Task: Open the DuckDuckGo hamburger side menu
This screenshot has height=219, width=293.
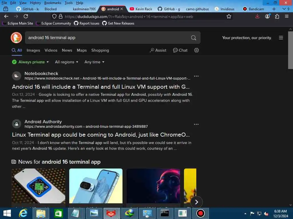Action: 281,38
